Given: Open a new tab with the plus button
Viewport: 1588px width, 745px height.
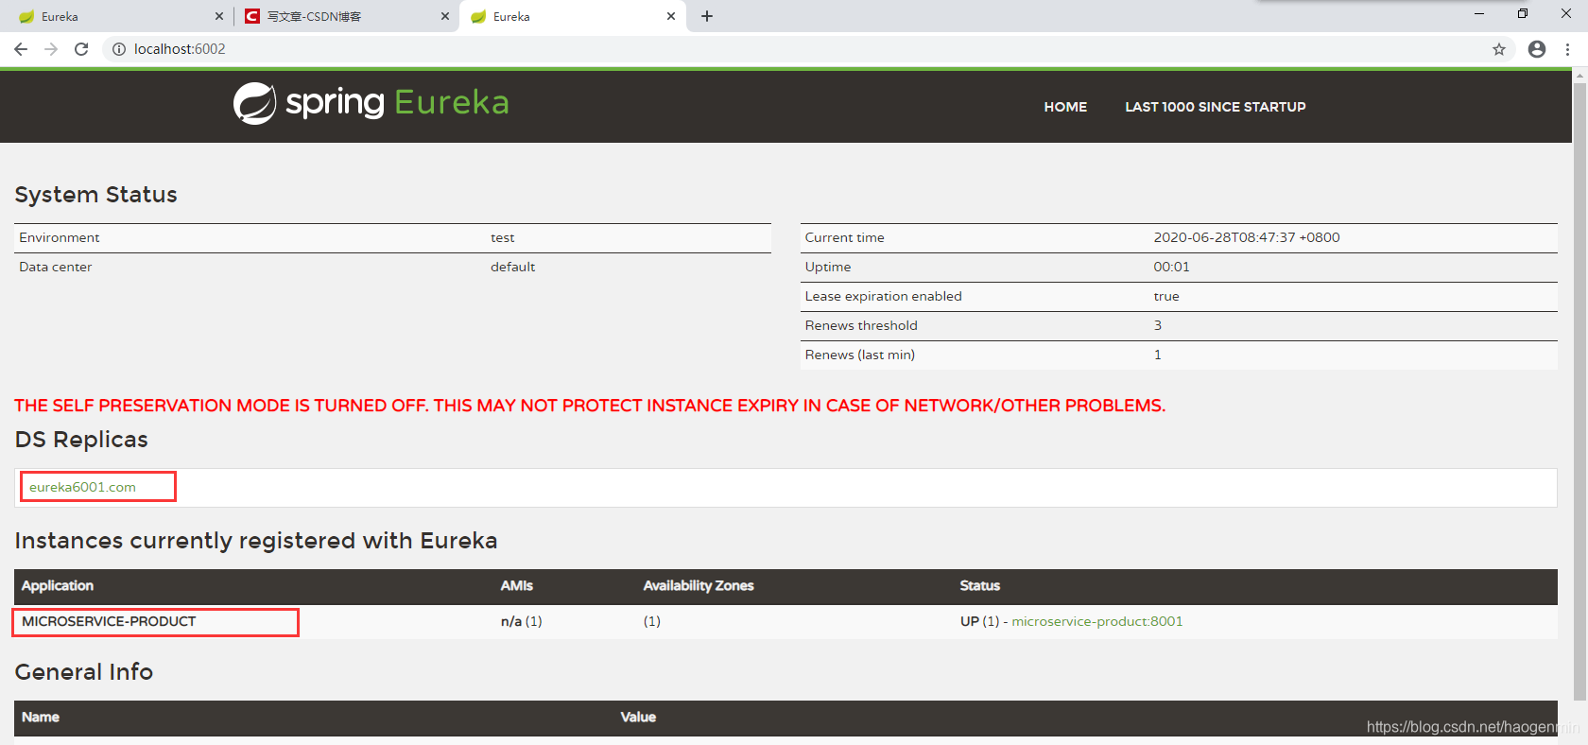Looking at the screenshot, I should point(707,16).
